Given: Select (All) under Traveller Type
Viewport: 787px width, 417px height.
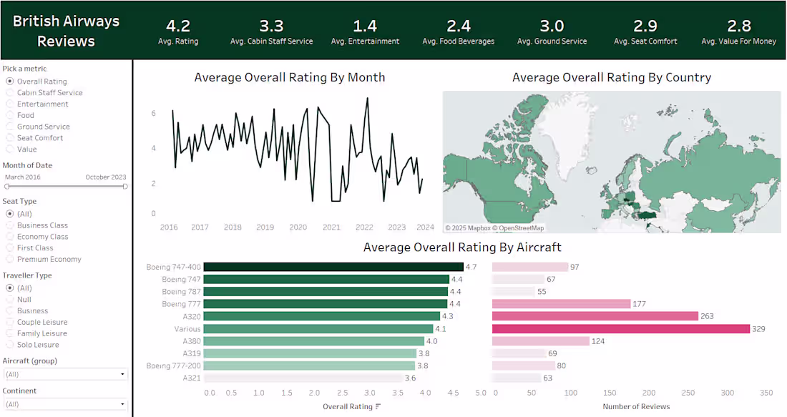Looking at the screenshot, I should (9, 288).
